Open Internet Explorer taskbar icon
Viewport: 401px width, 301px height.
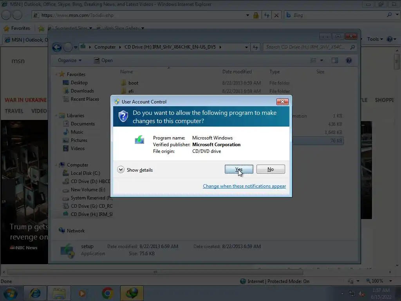pos(35,293)
